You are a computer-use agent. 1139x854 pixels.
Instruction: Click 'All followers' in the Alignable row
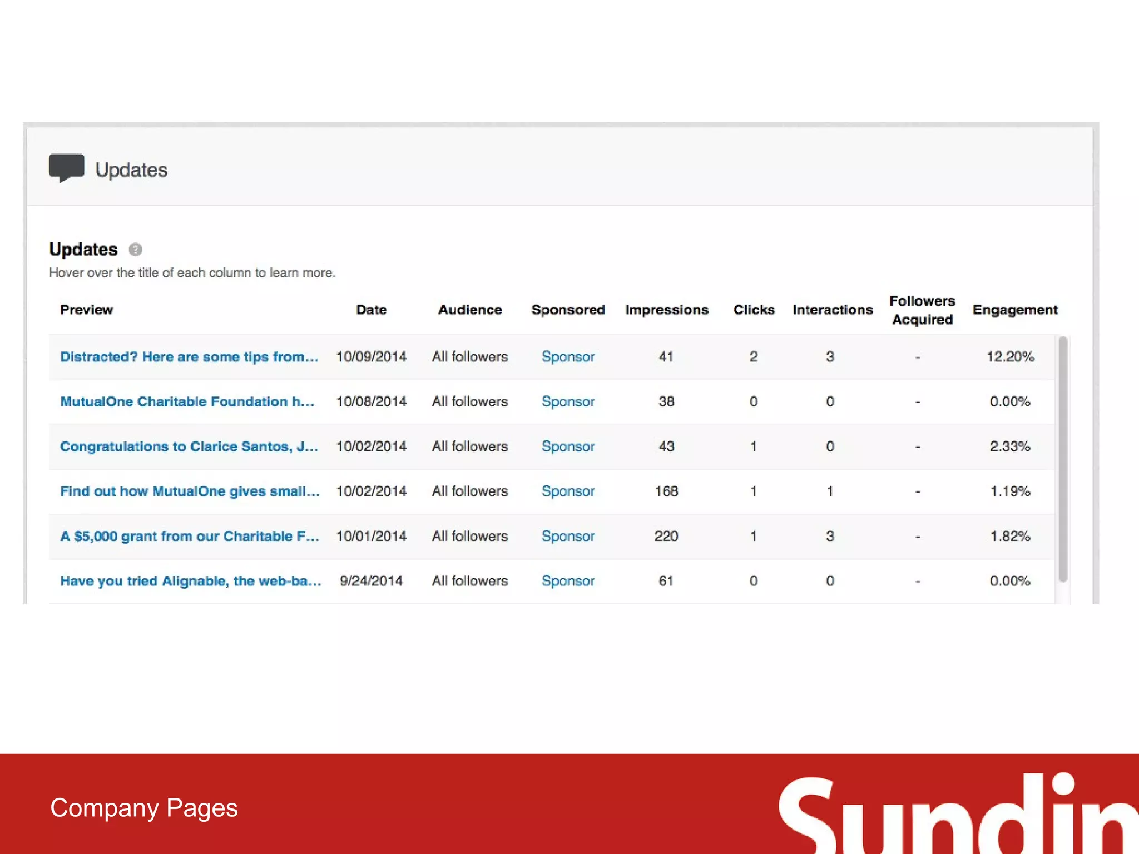pyautogui.click(x=470, y=581)
